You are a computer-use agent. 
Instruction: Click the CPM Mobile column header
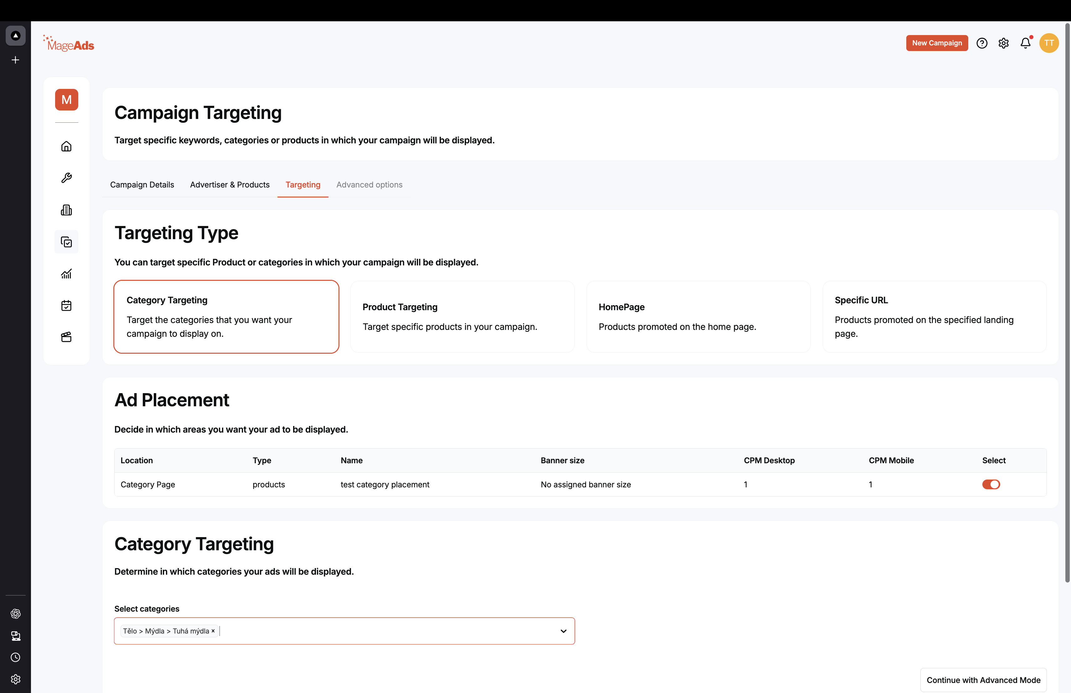point(891,460)
